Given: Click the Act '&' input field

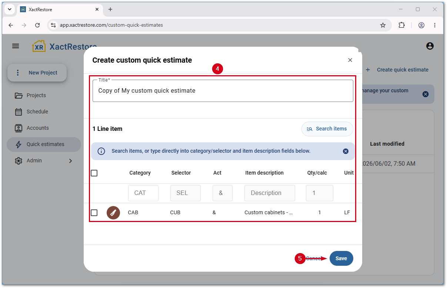Looking at the screenshot, I should (x=223, y=193).
